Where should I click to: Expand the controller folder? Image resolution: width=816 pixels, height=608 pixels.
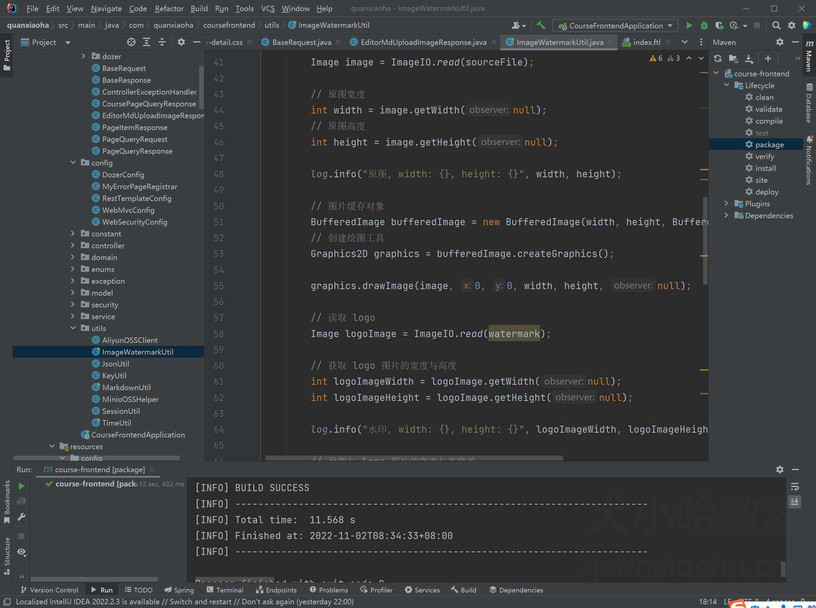pos(73,246)
